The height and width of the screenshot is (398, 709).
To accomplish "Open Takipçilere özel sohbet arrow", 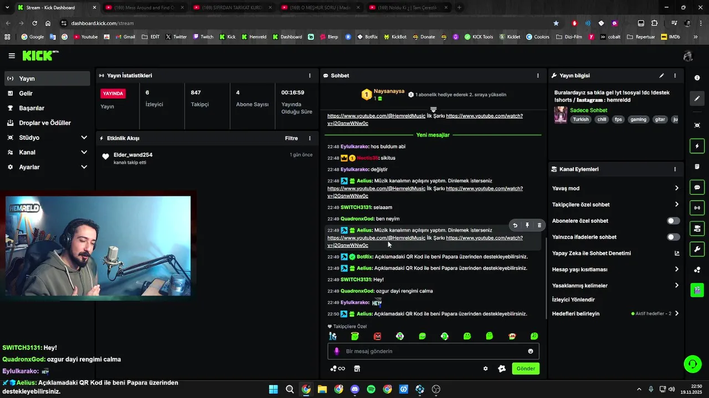I will tap(676, 205).
